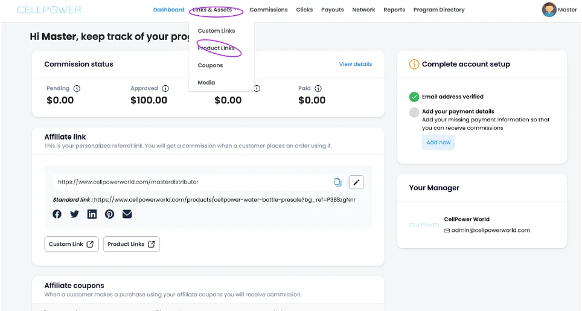Share affiliate link on Facebook
The height and width of the screenshot is (311, 582).
[x=57, y=214]
